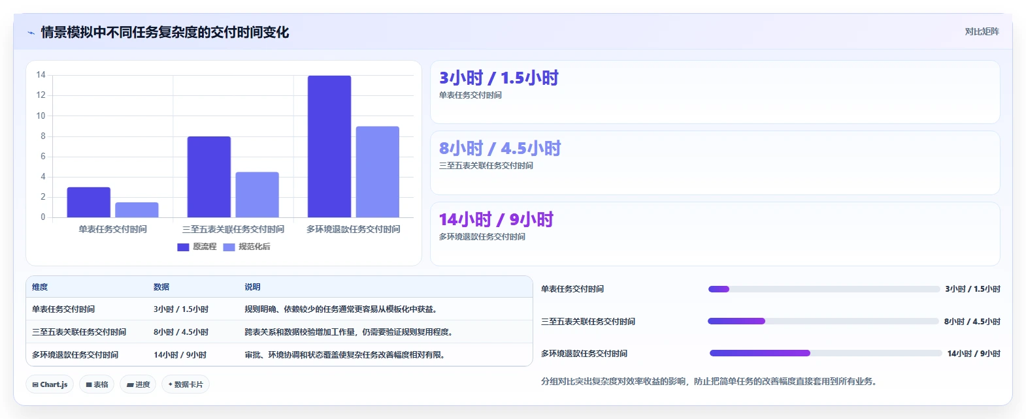Click the 对比矩阵 label in header
Viewport: 1026px width, 419px height.
pos(982,31)
